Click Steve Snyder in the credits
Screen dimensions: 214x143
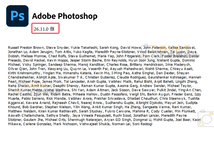(x=57, y=48)
